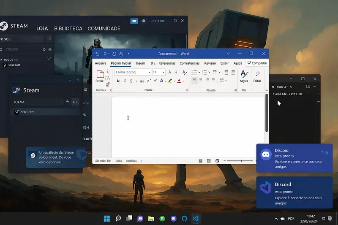The width and height of the screenshot is (338, 225).
Task: Click the Steam notification bell icon
Action: click(144, 21)
